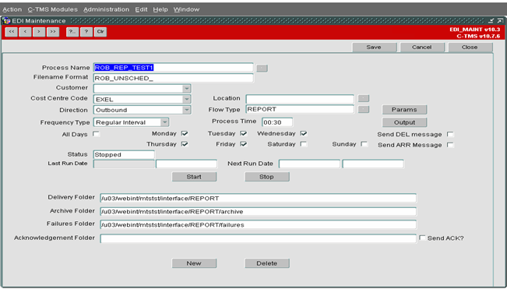Click the Clr clear toolbar button
Image resolution: width=507 pixels, height=289 pixels.
[x=100, y=32]
